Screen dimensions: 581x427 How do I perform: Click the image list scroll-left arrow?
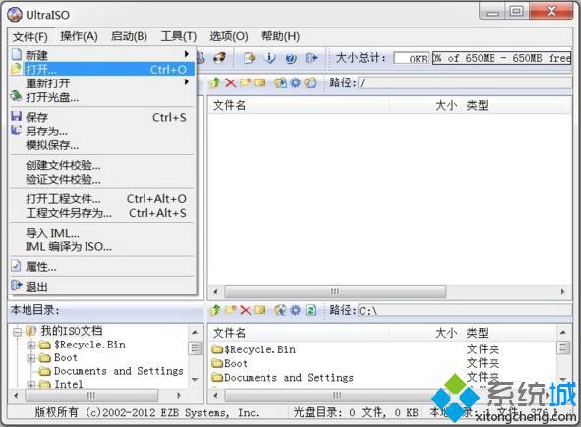pos(215,292)
